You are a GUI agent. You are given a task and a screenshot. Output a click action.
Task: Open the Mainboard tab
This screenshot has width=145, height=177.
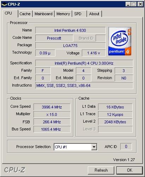pos(43,14)
